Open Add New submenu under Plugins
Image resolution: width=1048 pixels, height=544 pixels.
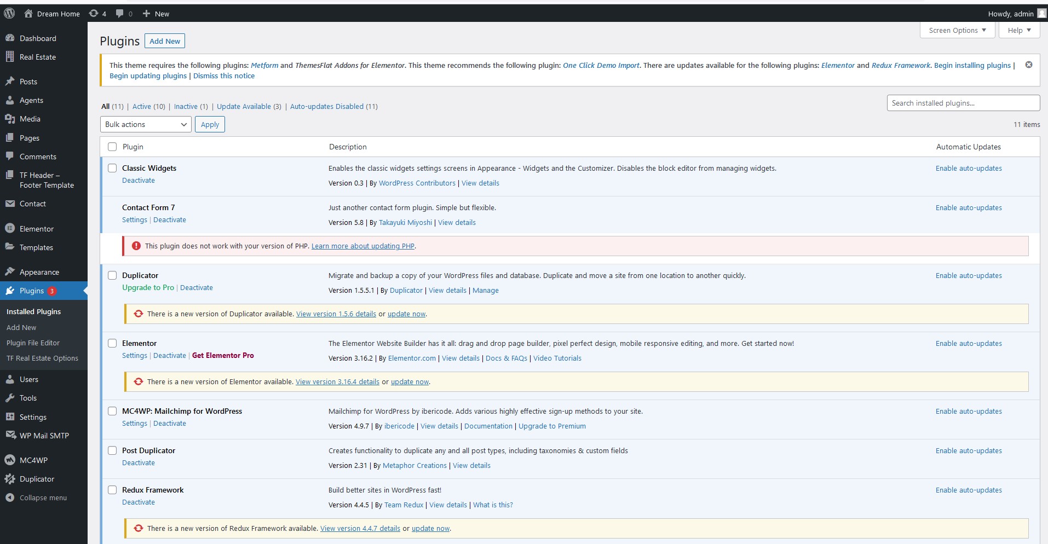click(x=21, y=327)
